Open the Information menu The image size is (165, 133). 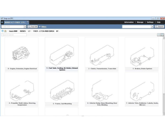[129, 22]
